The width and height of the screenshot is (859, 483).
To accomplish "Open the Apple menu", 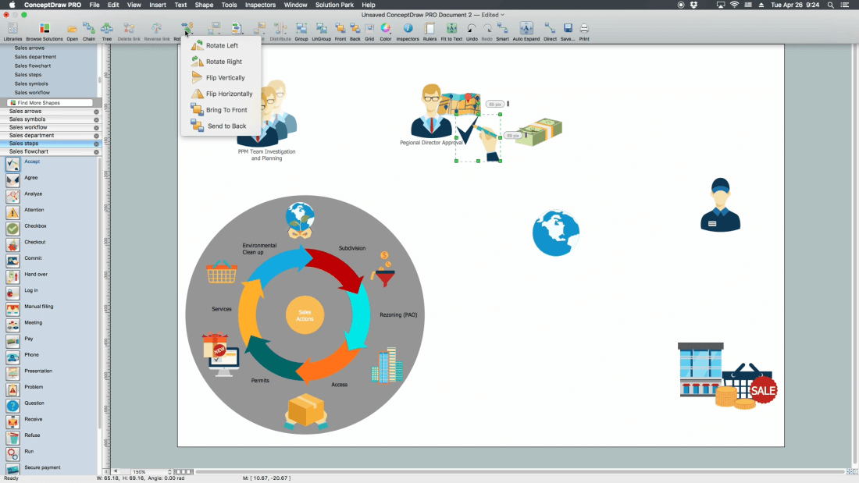I will coord(12,5).
